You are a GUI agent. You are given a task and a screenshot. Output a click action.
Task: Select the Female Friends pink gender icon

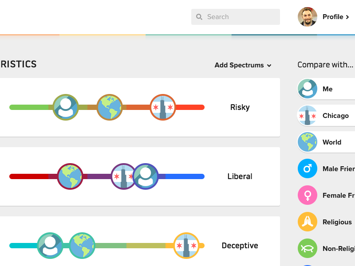tap(308, 195)
